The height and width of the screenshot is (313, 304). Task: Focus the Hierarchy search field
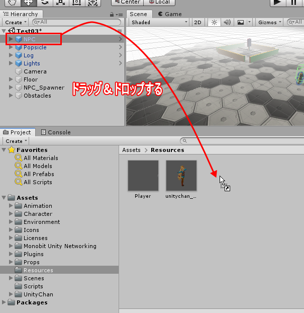[x=76, y=22]
